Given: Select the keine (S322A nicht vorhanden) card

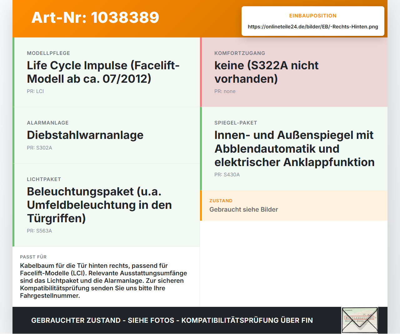Looking at the screenshot, I should point(294,72).
